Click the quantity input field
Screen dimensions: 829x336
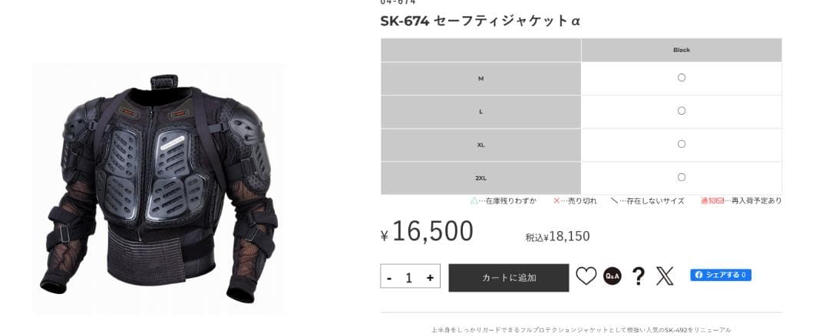408,278
